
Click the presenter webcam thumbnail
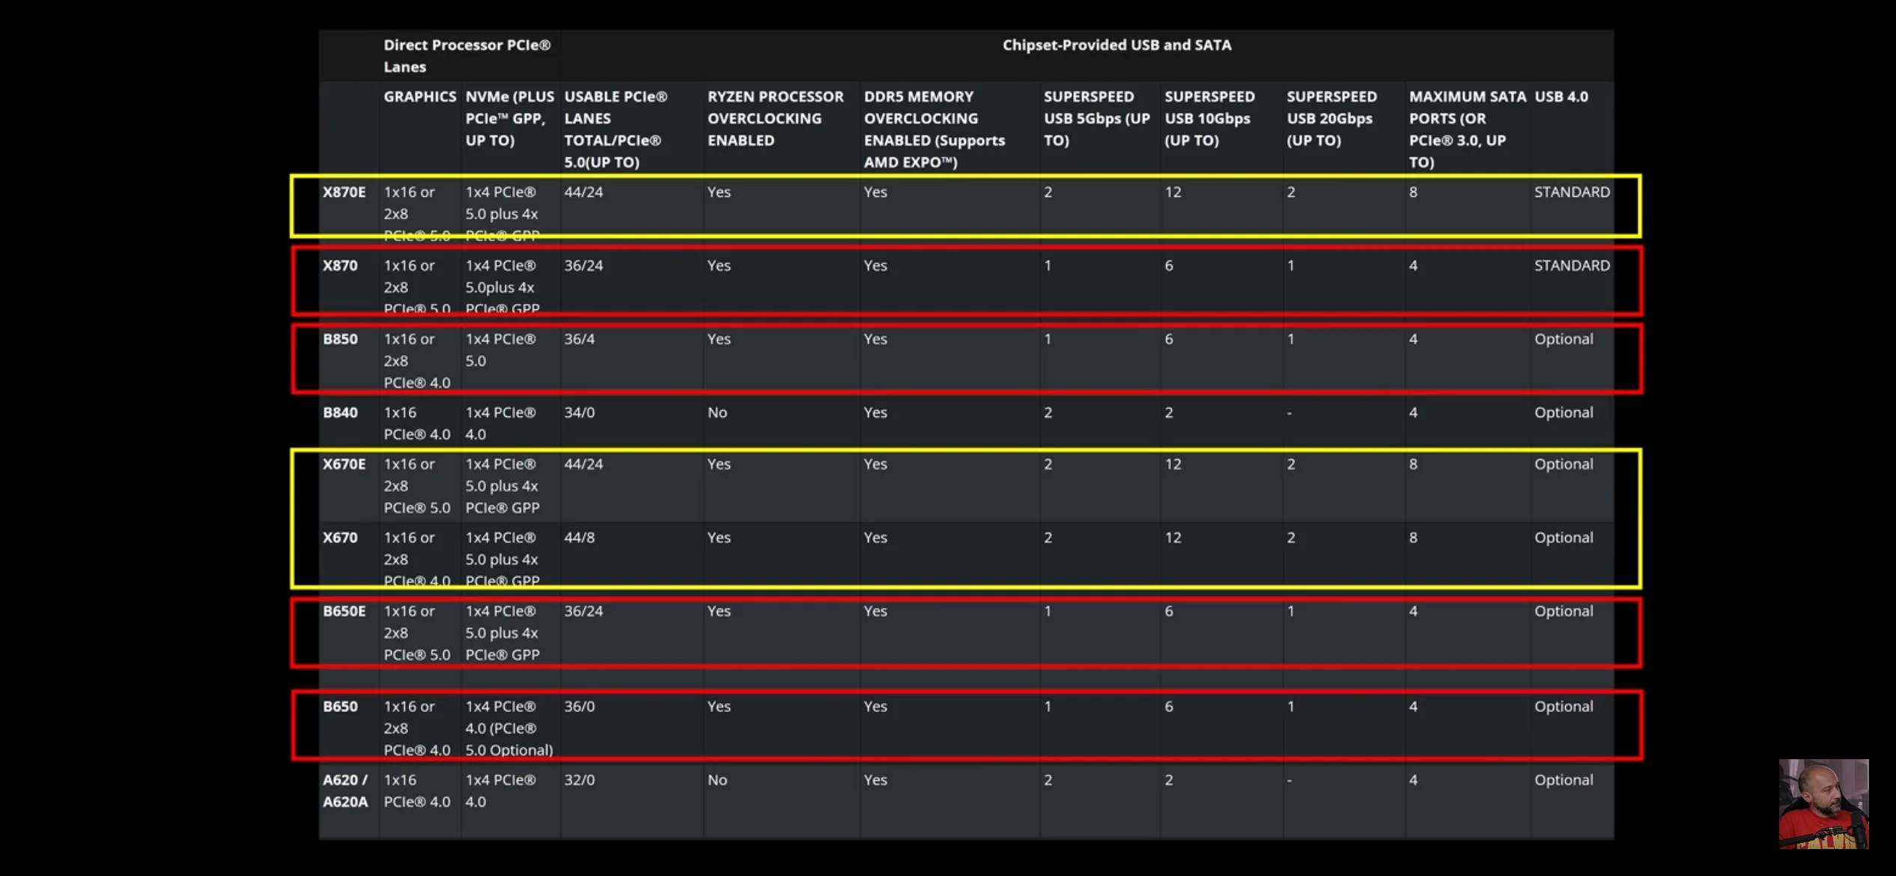coord(1823,803)
